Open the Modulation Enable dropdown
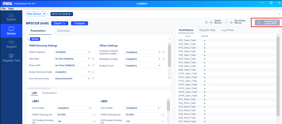The image size is (282, 124). coord(142,59)
